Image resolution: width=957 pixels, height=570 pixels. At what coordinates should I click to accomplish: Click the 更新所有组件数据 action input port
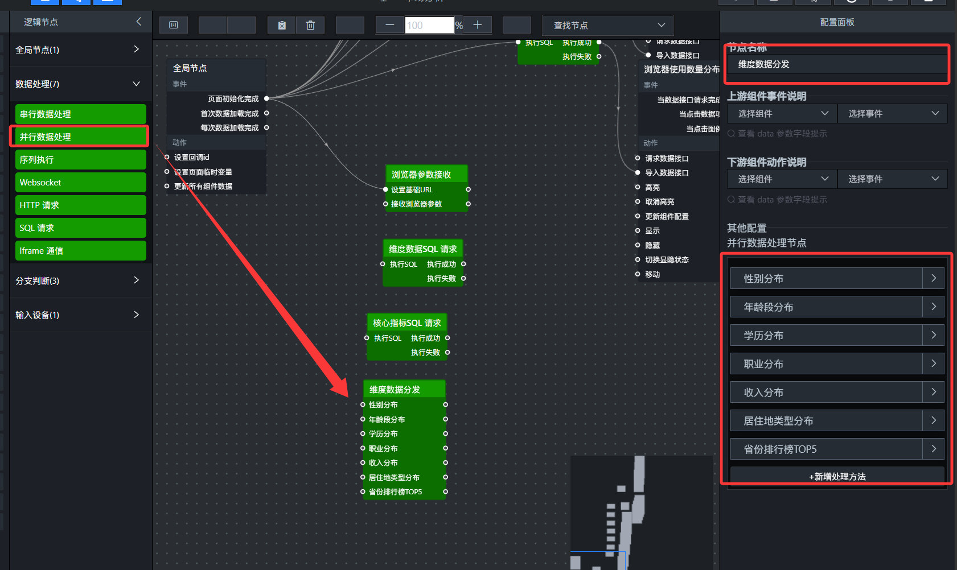tap(167, 186)
